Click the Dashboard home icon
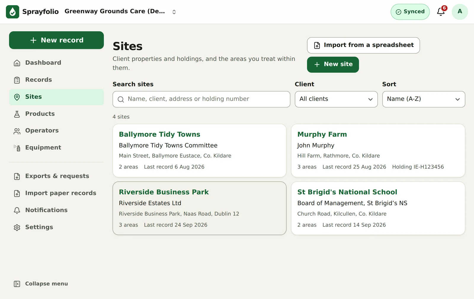Image resolution: width=474 pixels, height=299 pixels. tap(17, 63)
